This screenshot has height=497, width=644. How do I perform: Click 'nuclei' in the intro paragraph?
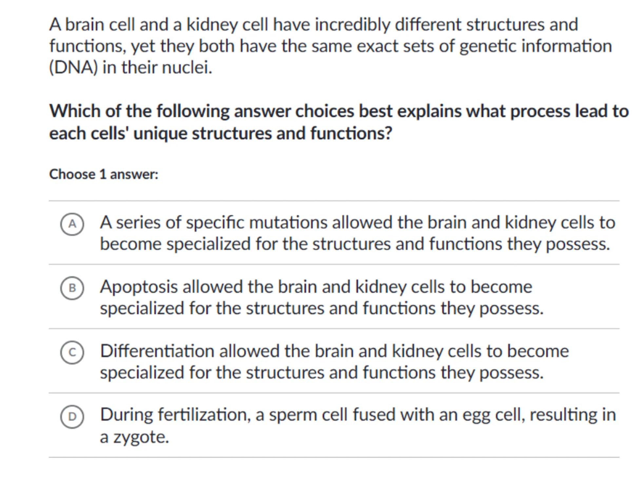pyautogui.click(x=187, y=68)
